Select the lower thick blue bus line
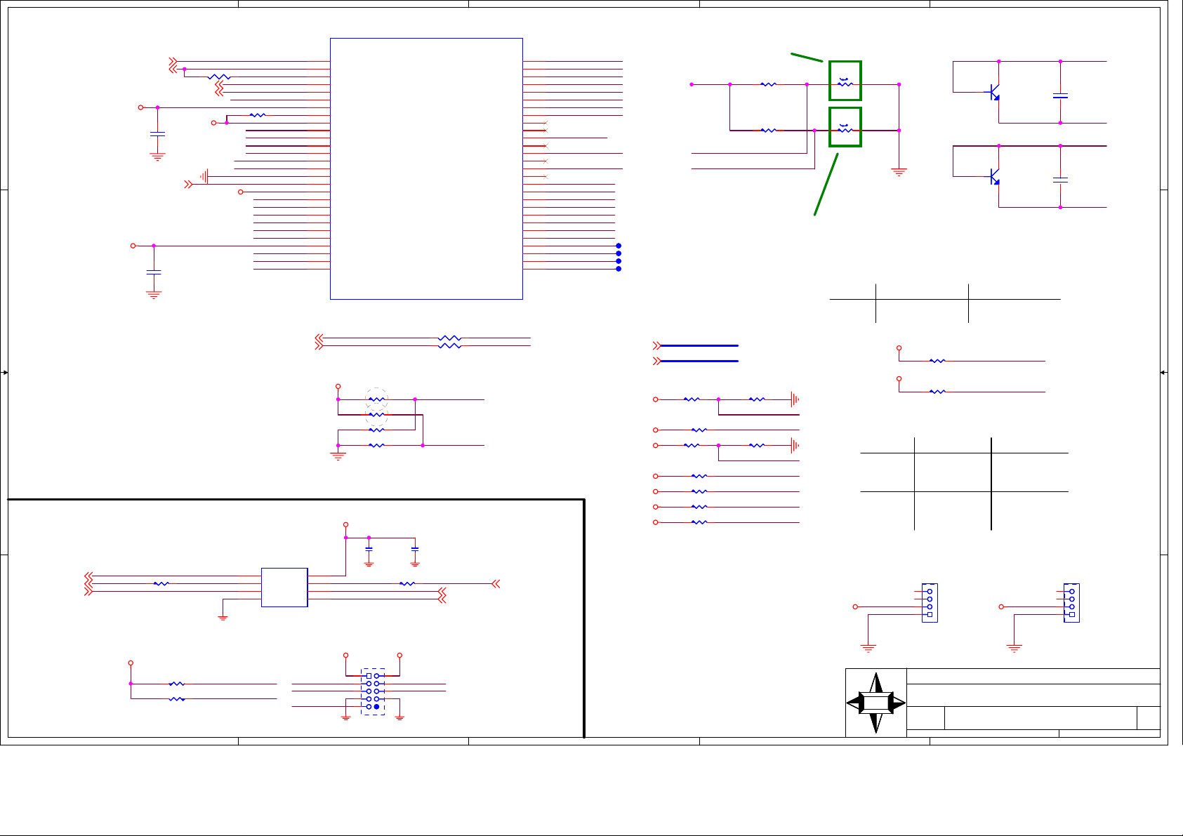The height and width of the screenshot is (836, 1183). pyautogui.click(x=699, y=361)
